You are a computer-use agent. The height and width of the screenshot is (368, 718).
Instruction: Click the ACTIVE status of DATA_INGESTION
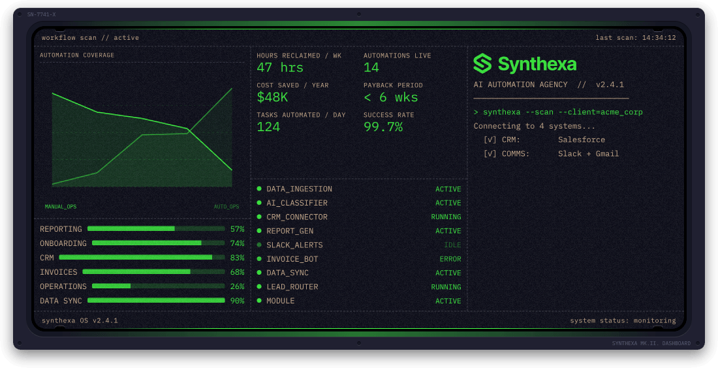(x=448, y=189)
